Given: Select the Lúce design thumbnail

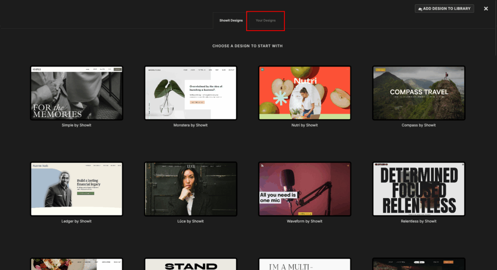Looking at the screenshot, I should tap(191, 189).
